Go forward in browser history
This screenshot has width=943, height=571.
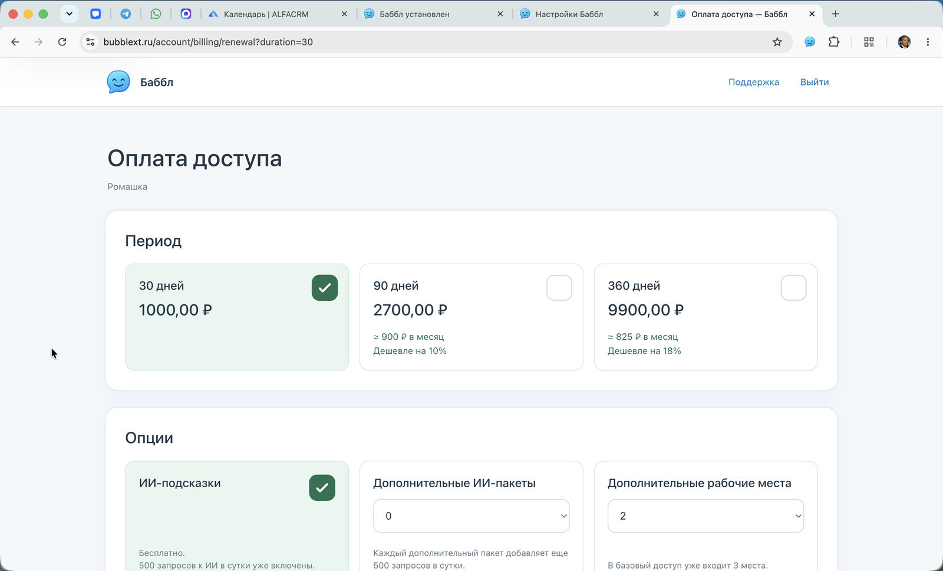pos(38,42)
